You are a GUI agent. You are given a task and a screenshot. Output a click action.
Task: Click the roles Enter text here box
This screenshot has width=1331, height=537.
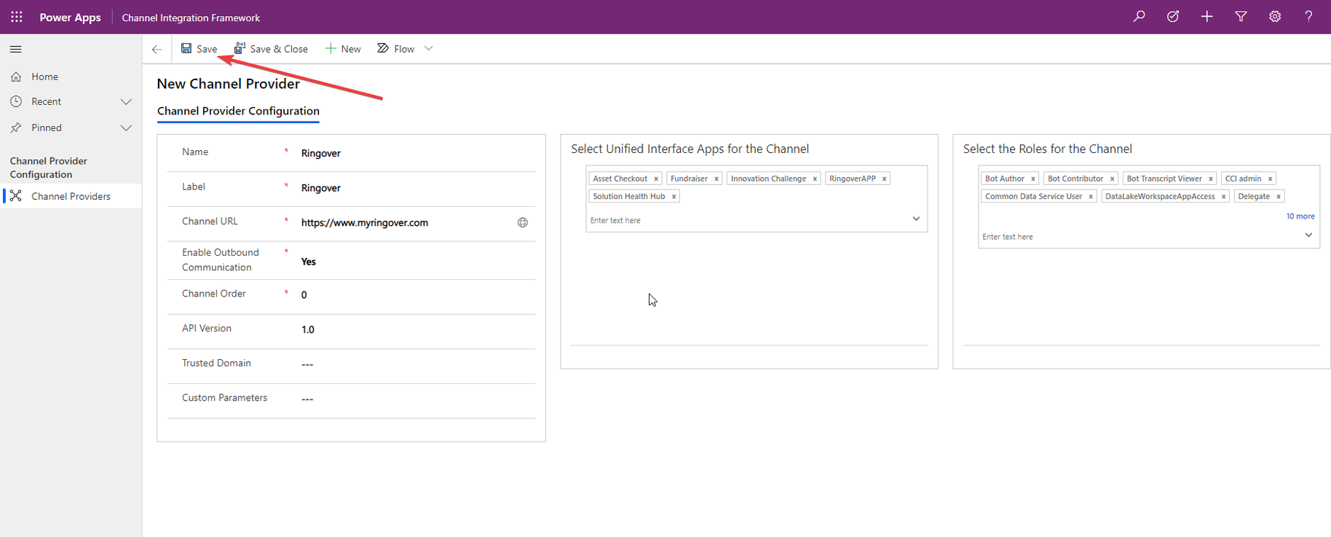[1140, 237]
